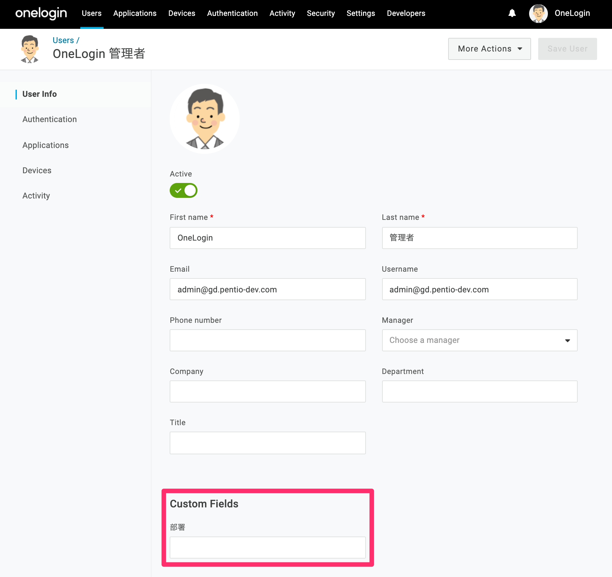Click the Department input field
The image size is (612, 577).
click(x=480, y=391)
